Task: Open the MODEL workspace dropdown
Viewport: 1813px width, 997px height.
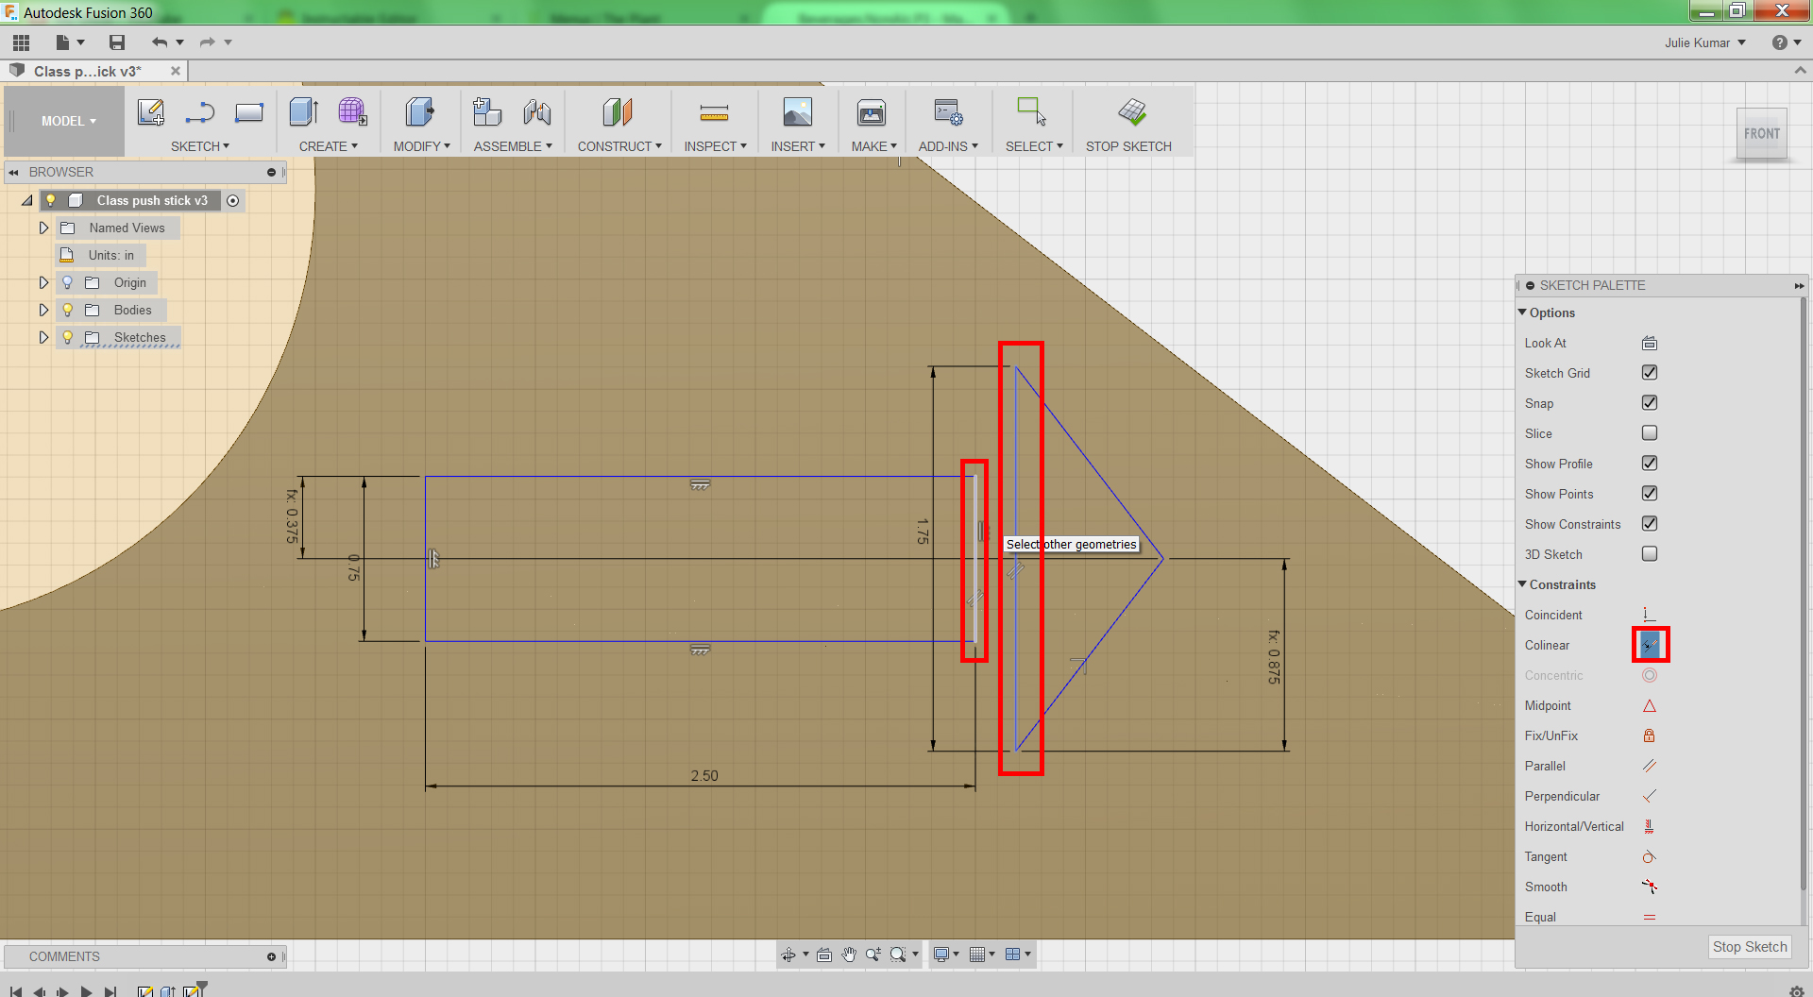Action: click(x=68, y=121)
